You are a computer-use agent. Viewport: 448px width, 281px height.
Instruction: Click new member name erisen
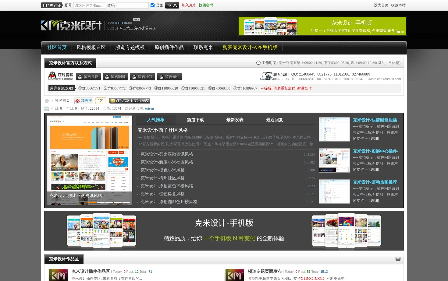click(x=149, y=109)
